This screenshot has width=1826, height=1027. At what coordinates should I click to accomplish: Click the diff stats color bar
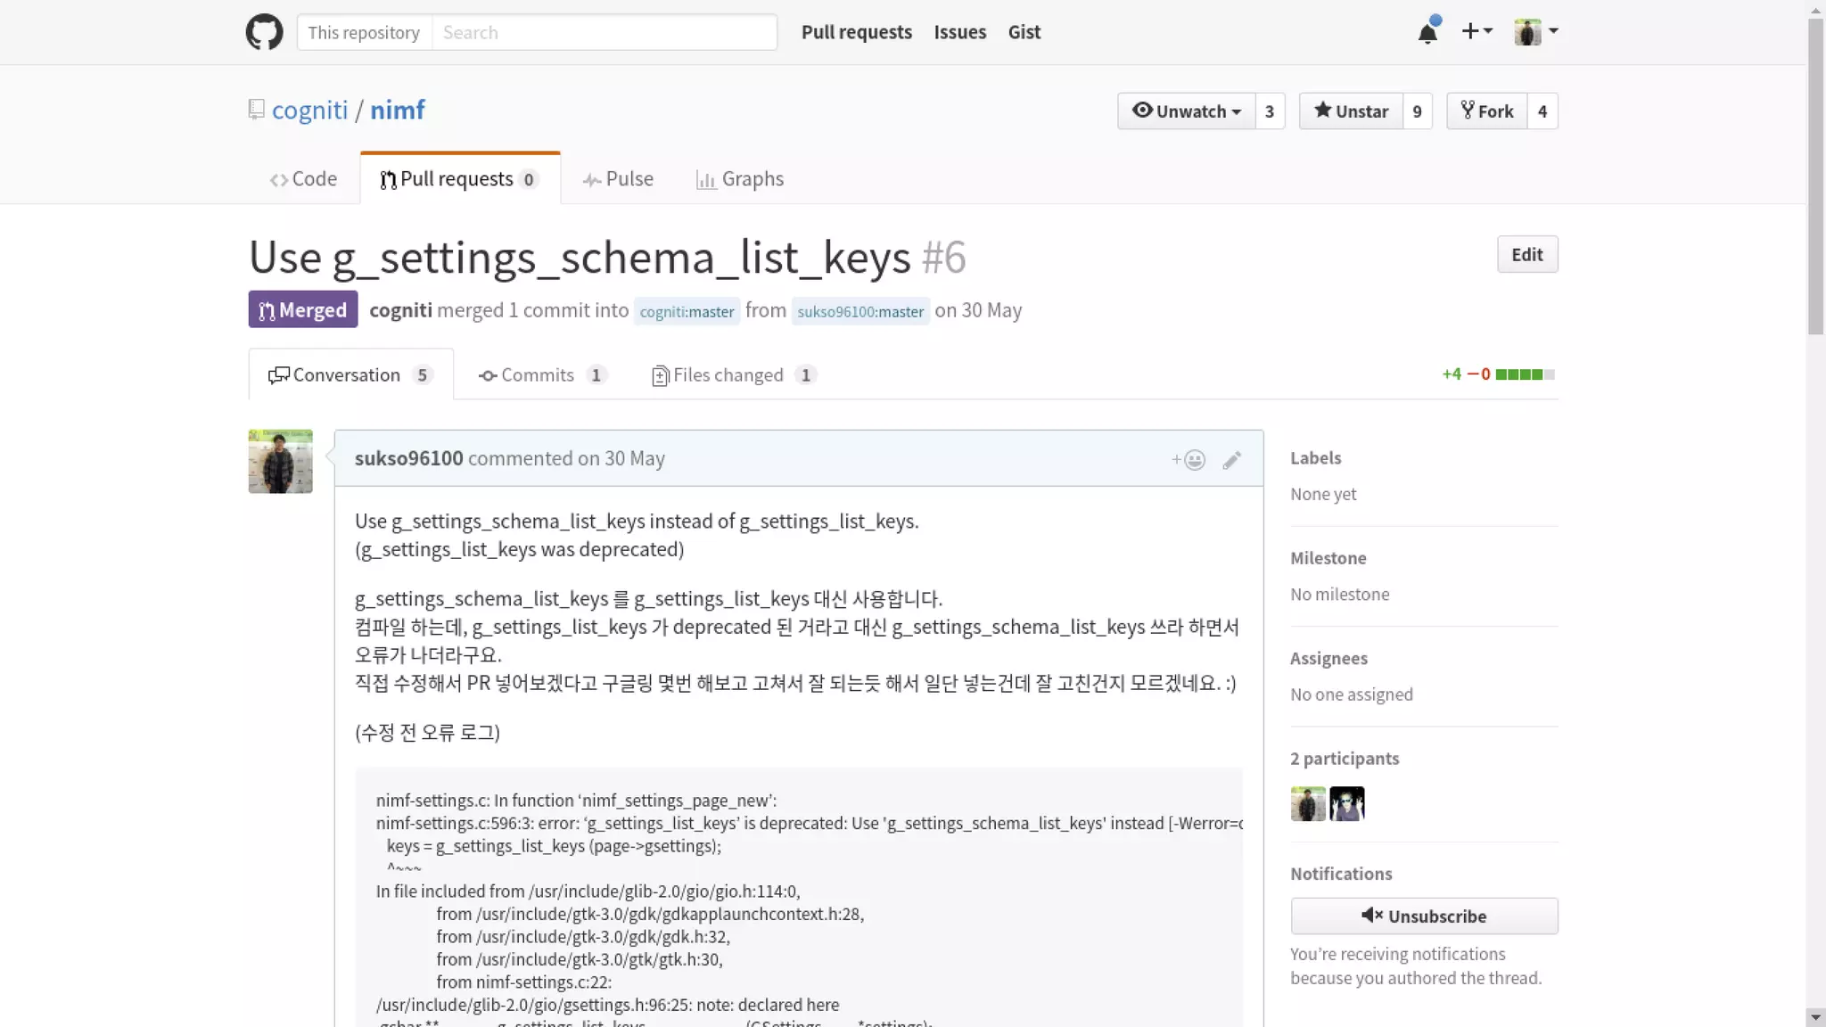[x=1525, y=374]
